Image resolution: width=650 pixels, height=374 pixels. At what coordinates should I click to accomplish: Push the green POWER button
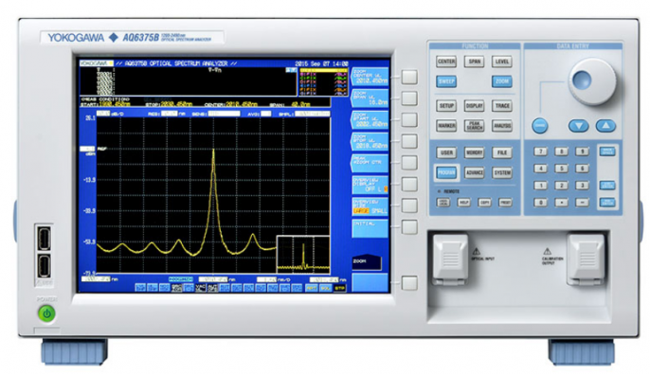pos(46,313)
